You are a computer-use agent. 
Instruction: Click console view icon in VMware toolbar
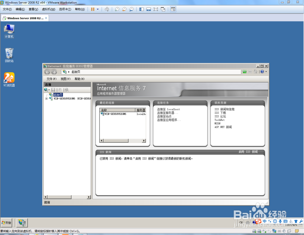pos(173,9)
